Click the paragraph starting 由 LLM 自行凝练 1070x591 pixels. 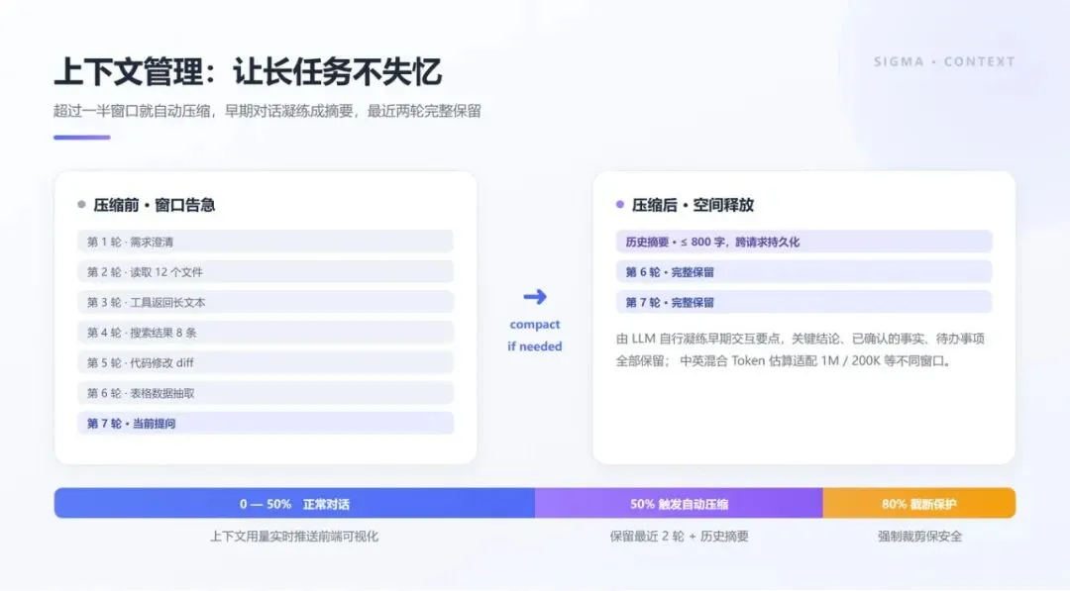(801, 349)
